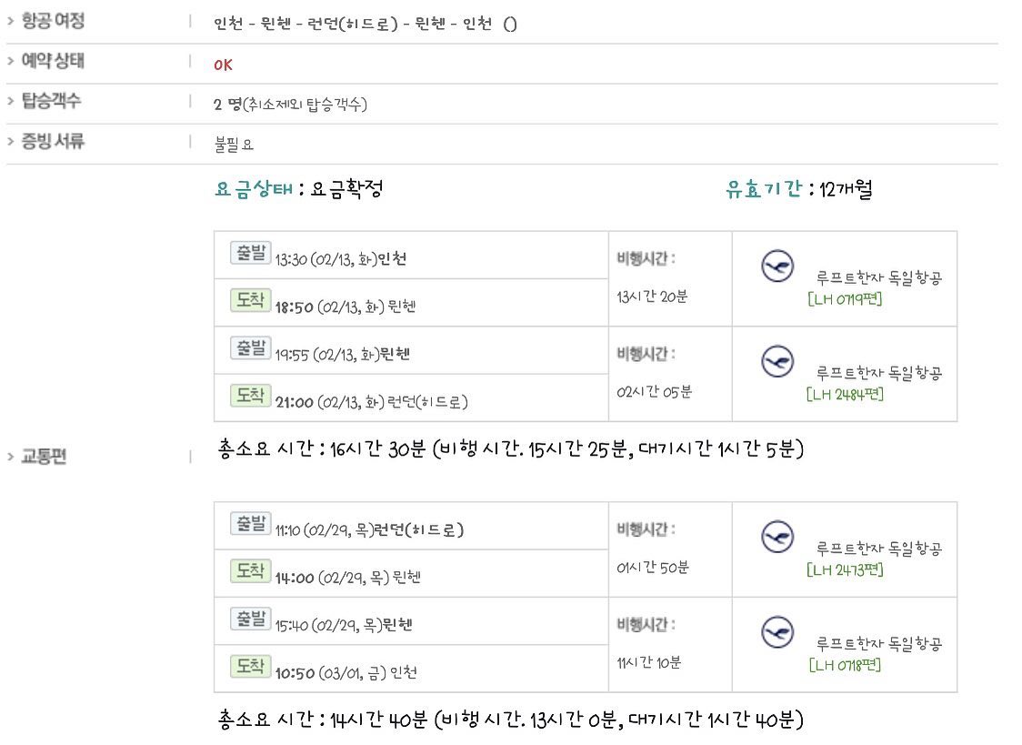Image resolution: width=1022 pixels, height=745 pixels.
Task: Expand the 예약 상태 row arrow
Action: (x=10, y=61)
